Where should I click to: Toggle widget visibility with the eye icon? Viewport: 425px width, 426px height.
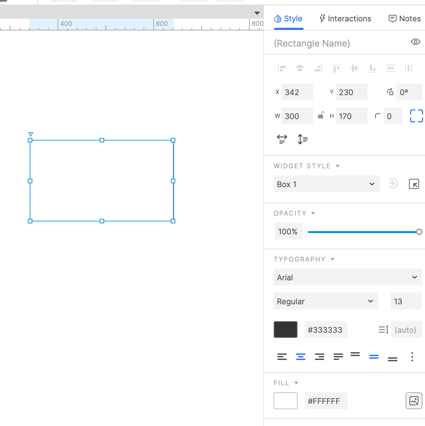coord(415,42)
